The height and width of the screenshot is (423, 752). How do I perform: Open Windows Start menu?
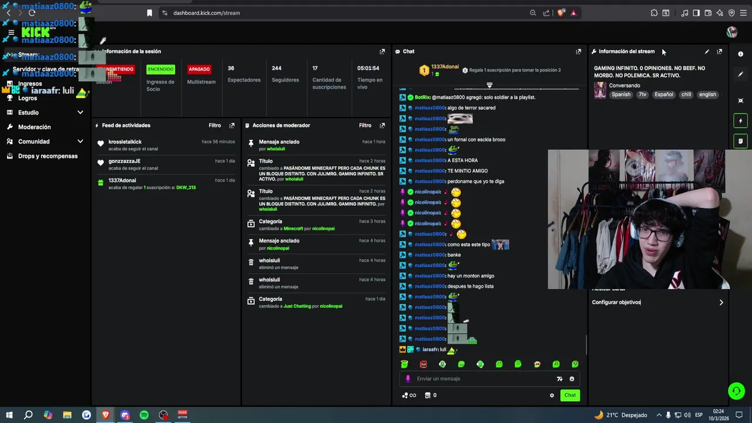(9, 415)
